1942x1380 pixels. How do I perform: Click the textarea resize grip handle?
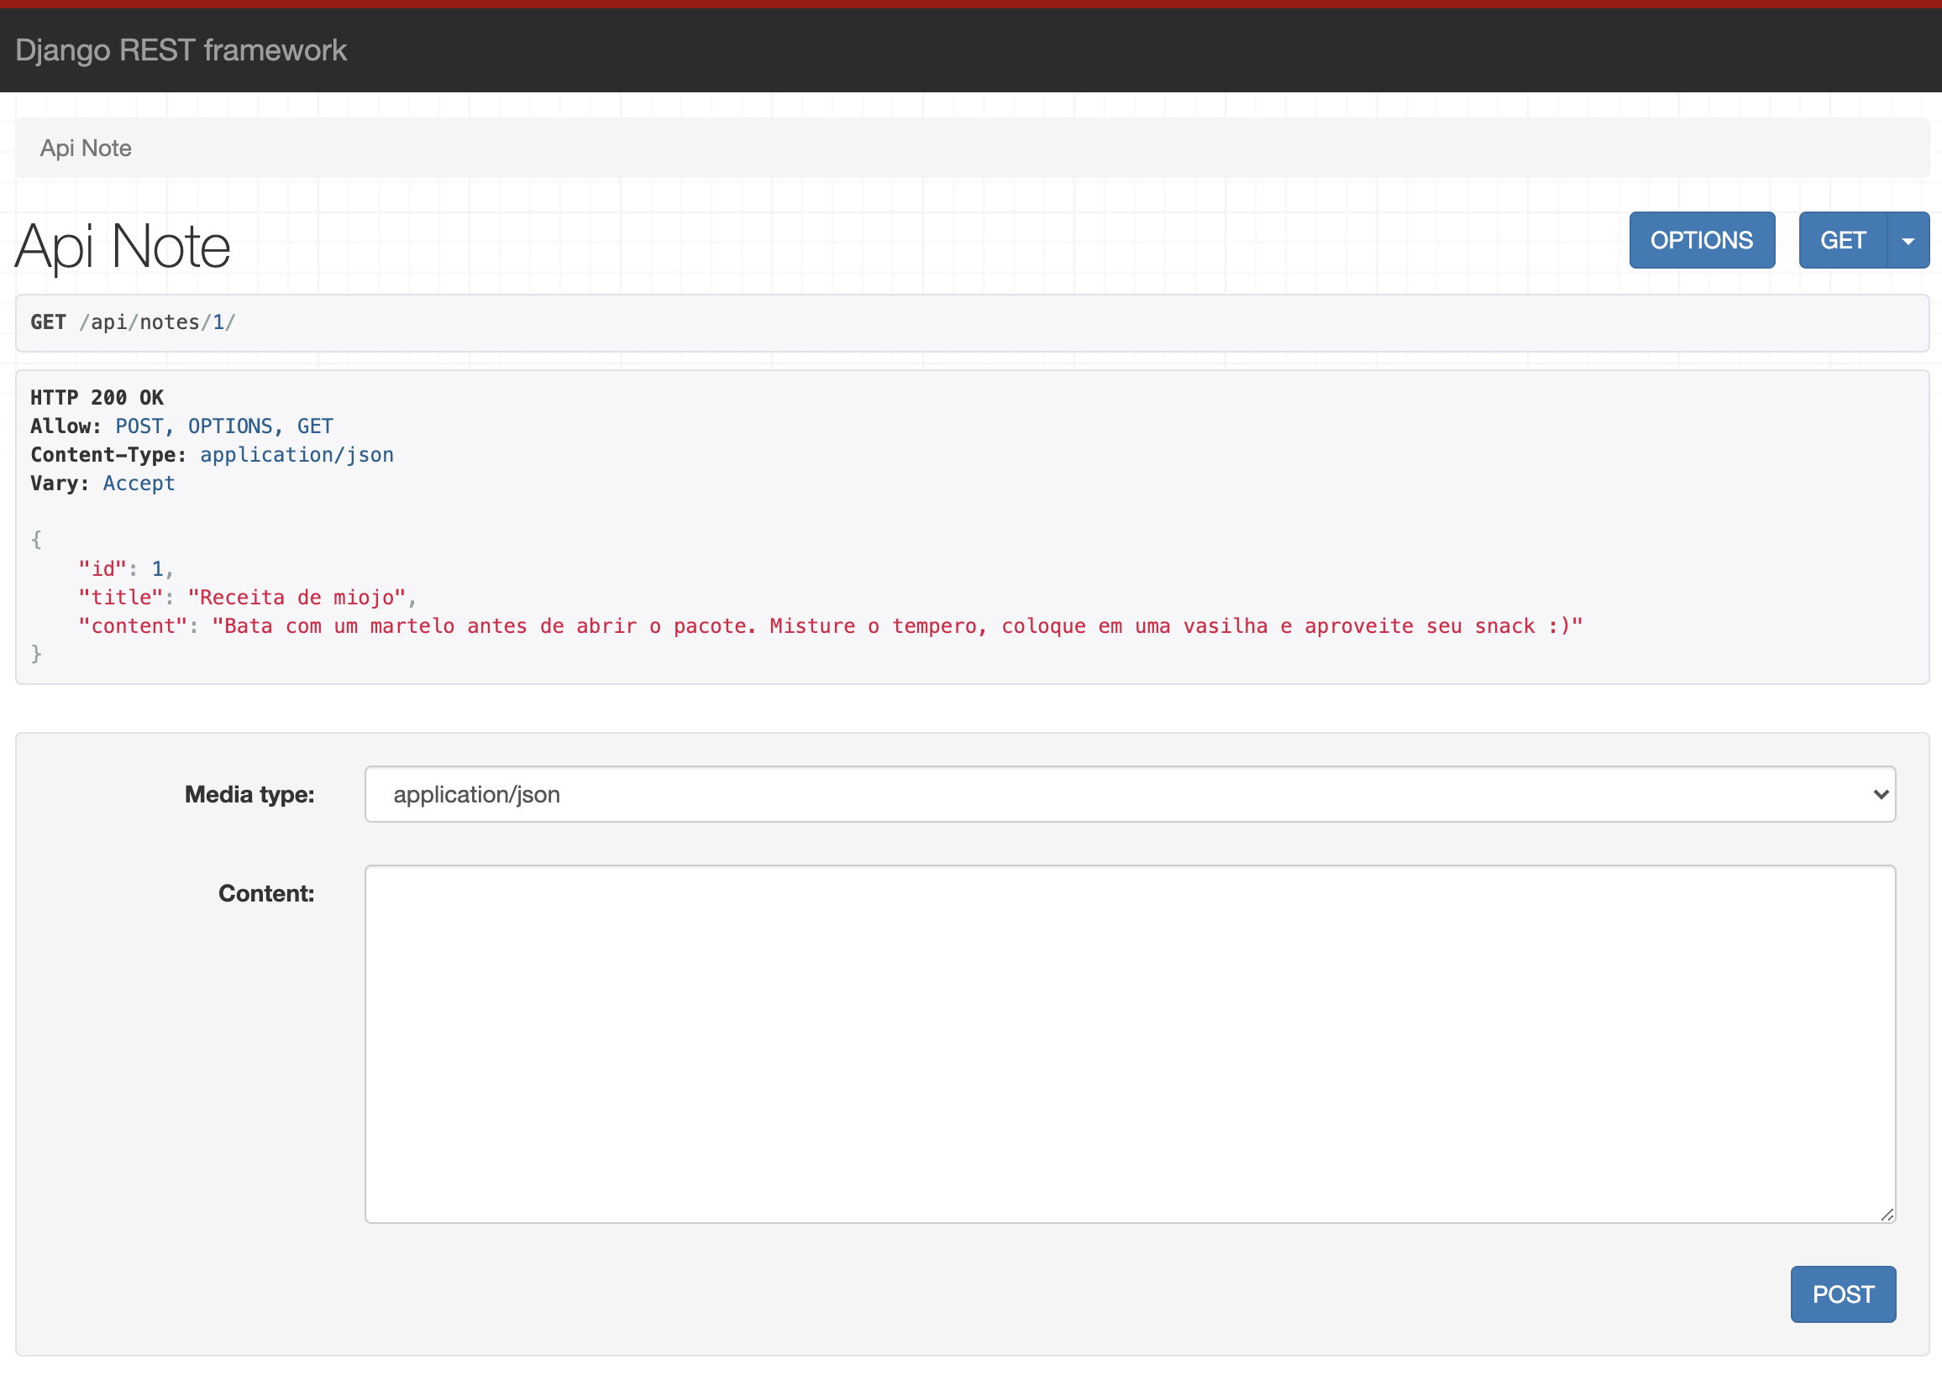tap(1887, 1215)
